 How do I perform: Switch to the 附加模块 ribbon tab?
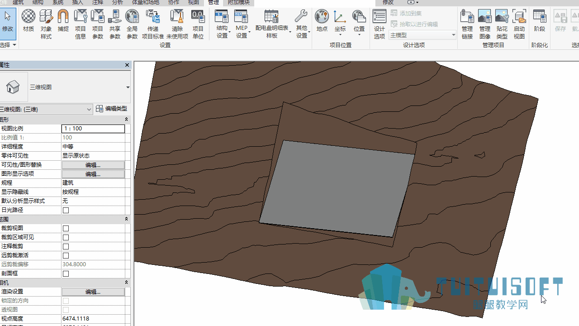click(x=238, y=3)
